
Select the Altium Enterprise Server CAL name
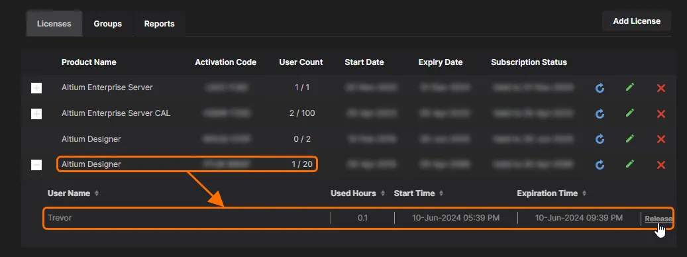tap(116, 113)
